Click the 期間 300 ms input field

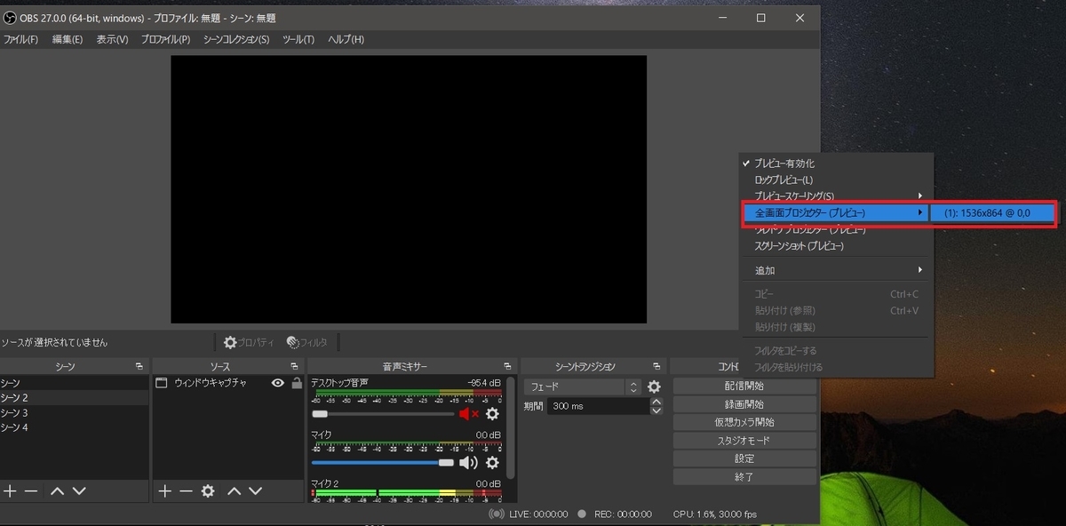click(x=597, y=406)
